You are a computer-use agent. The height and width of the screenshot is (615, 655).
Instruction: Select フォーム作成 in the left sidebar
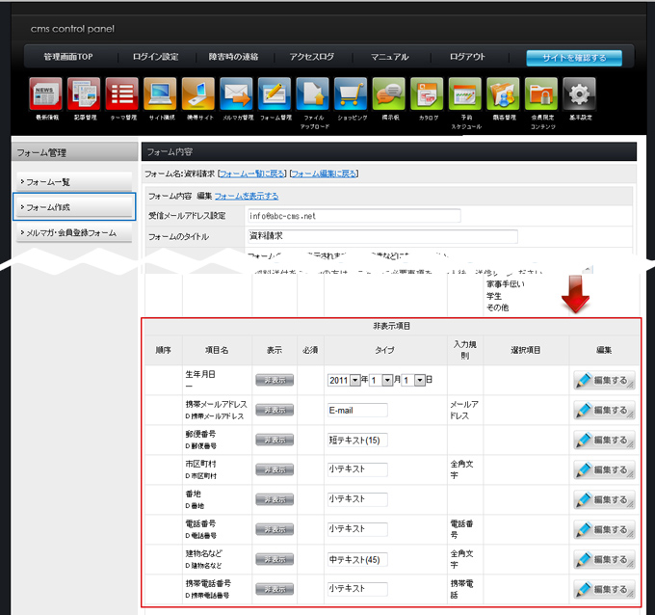point(74,207)
